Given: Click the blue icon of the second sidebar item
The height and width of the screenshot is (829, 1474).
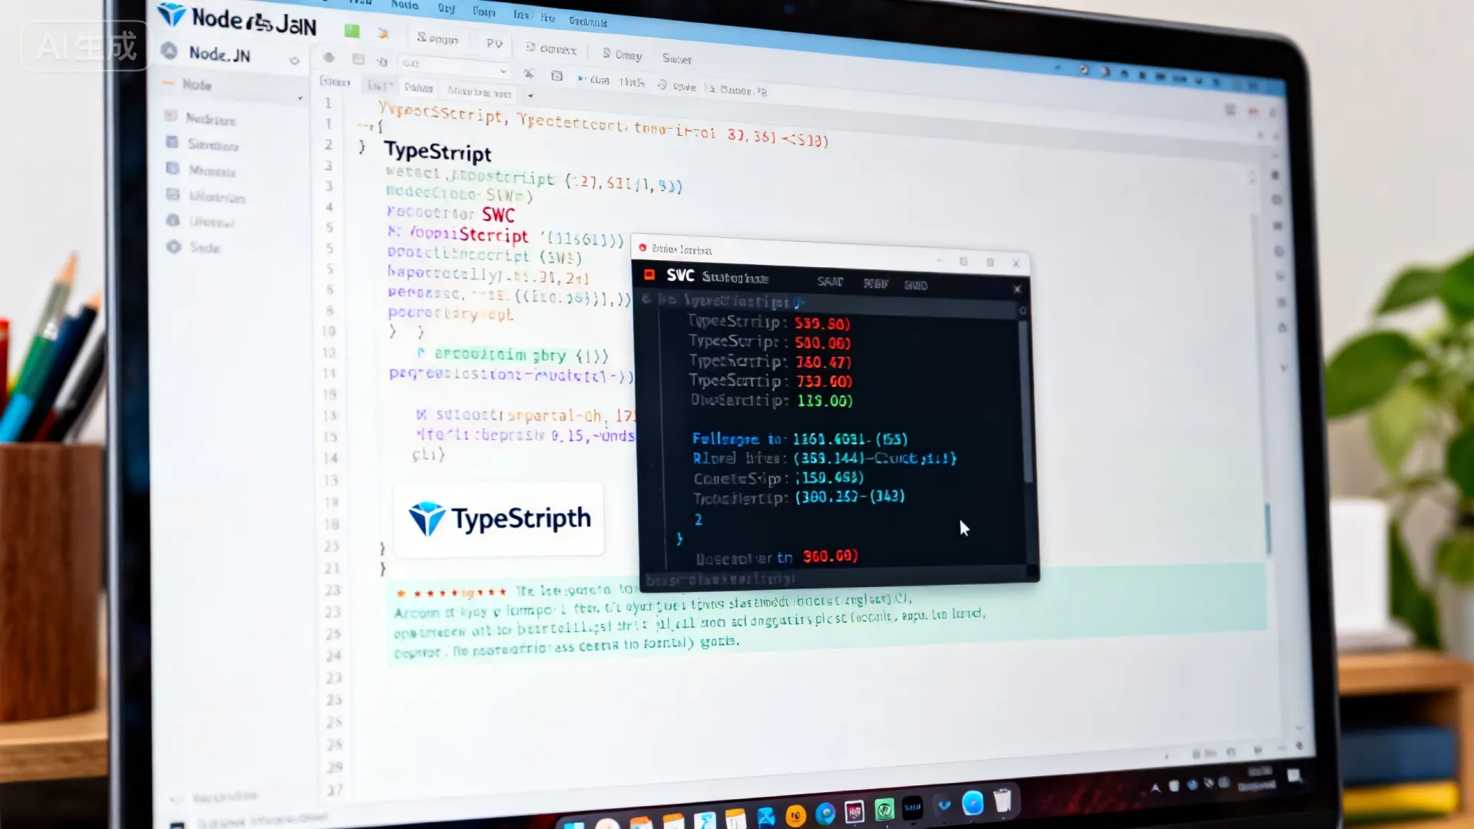Looking at the screenshot, I should 172,143.
